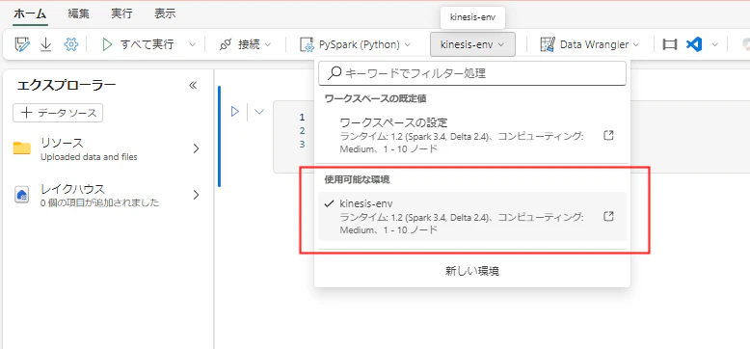Click the エクスプローラー title
This screenshot has height=349, width=750.
pyautogui.click(x=67, y=85)
